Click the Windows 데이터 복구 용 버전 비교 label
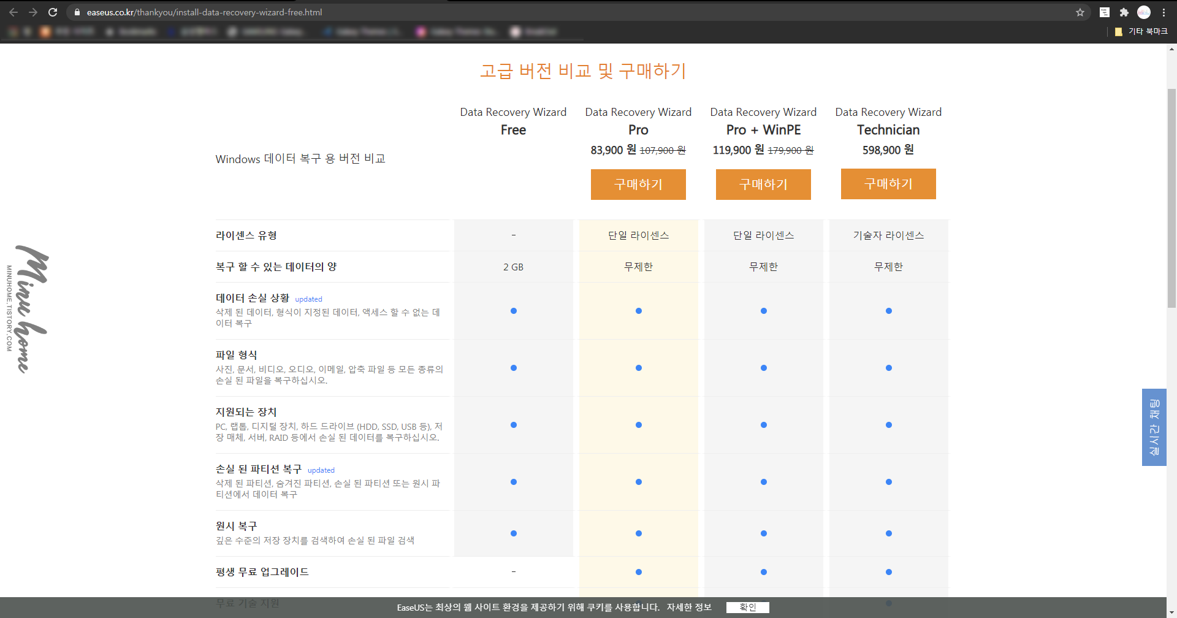 tap(300, 159)
